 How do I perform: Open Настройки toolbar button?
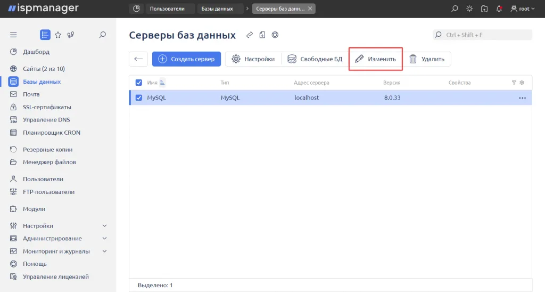pos(253,59)
